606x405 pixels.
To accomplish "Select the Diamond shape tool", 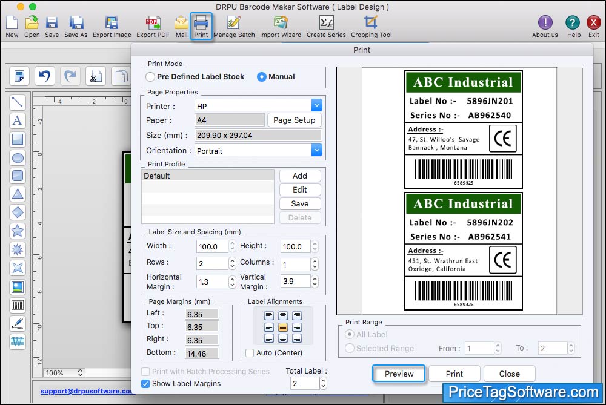I will (x=18, y=212).
